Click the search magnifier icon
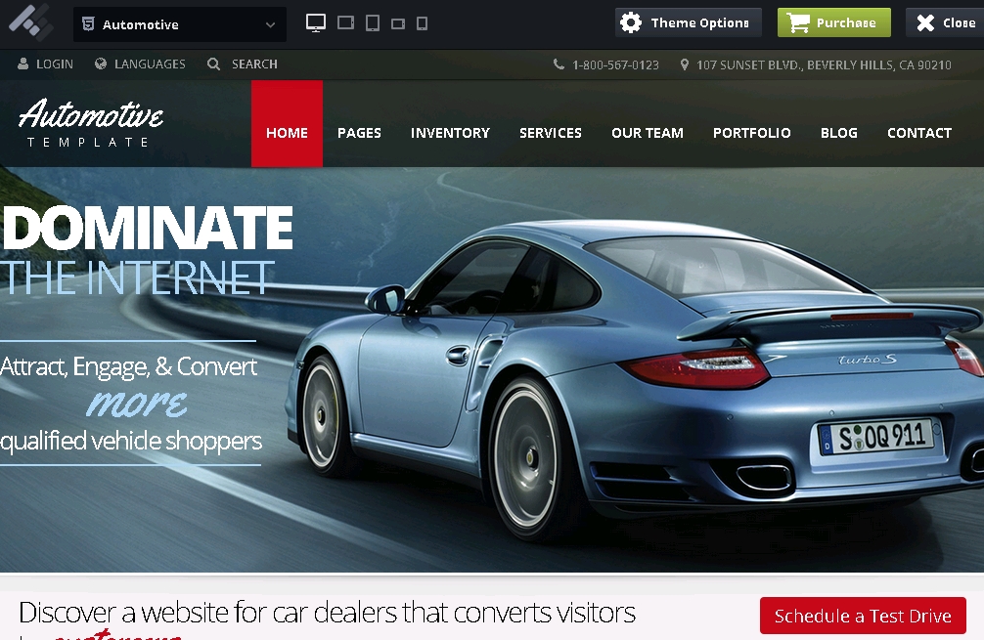The height and width of the screenshot is (640, 984). click(x=214, y=64)
